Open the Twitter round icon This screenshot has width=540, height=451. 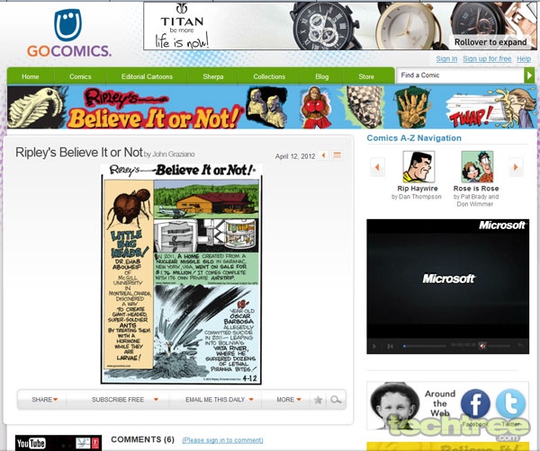510,404
